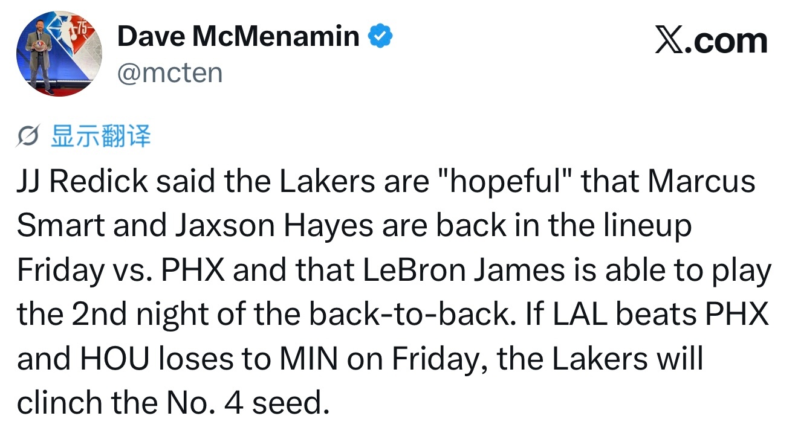Screen dimensions: 798x439
Task: Open the @mcten handle link
Action: pyautogui.click(x=170, y=73)
